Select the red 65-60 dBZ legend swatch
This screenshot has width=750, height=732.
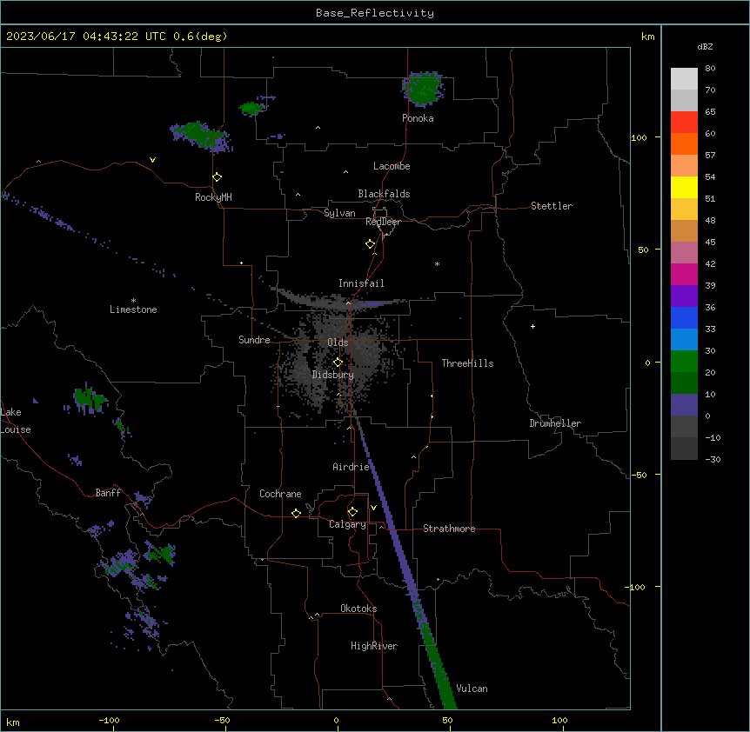pyautogui.click(x=684, y=122)
